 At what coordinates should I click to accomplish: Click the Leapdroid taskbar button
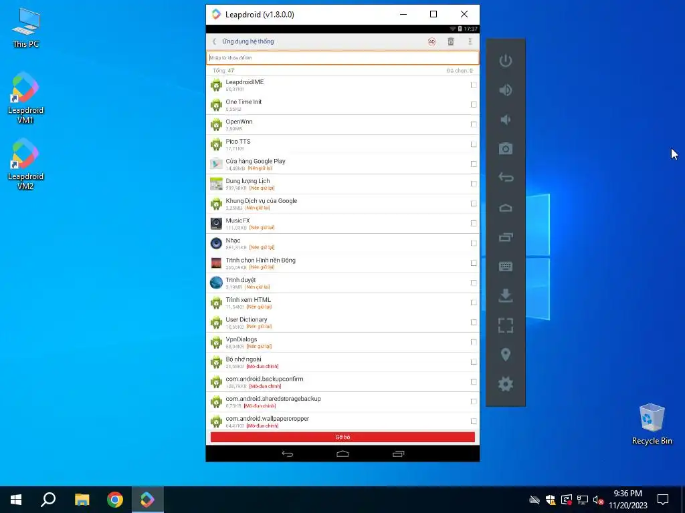click(148, 500)
